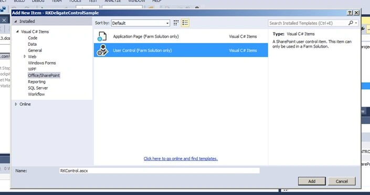The width and height of the screenshot is (370, 195).
Task: Select the WPF category
Action: point(32,69)
